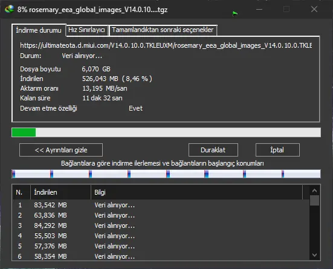The image size is (333, 269).
Task: Open Tamamlandıktan sonraki seçenekler tab
Action: 163,30
